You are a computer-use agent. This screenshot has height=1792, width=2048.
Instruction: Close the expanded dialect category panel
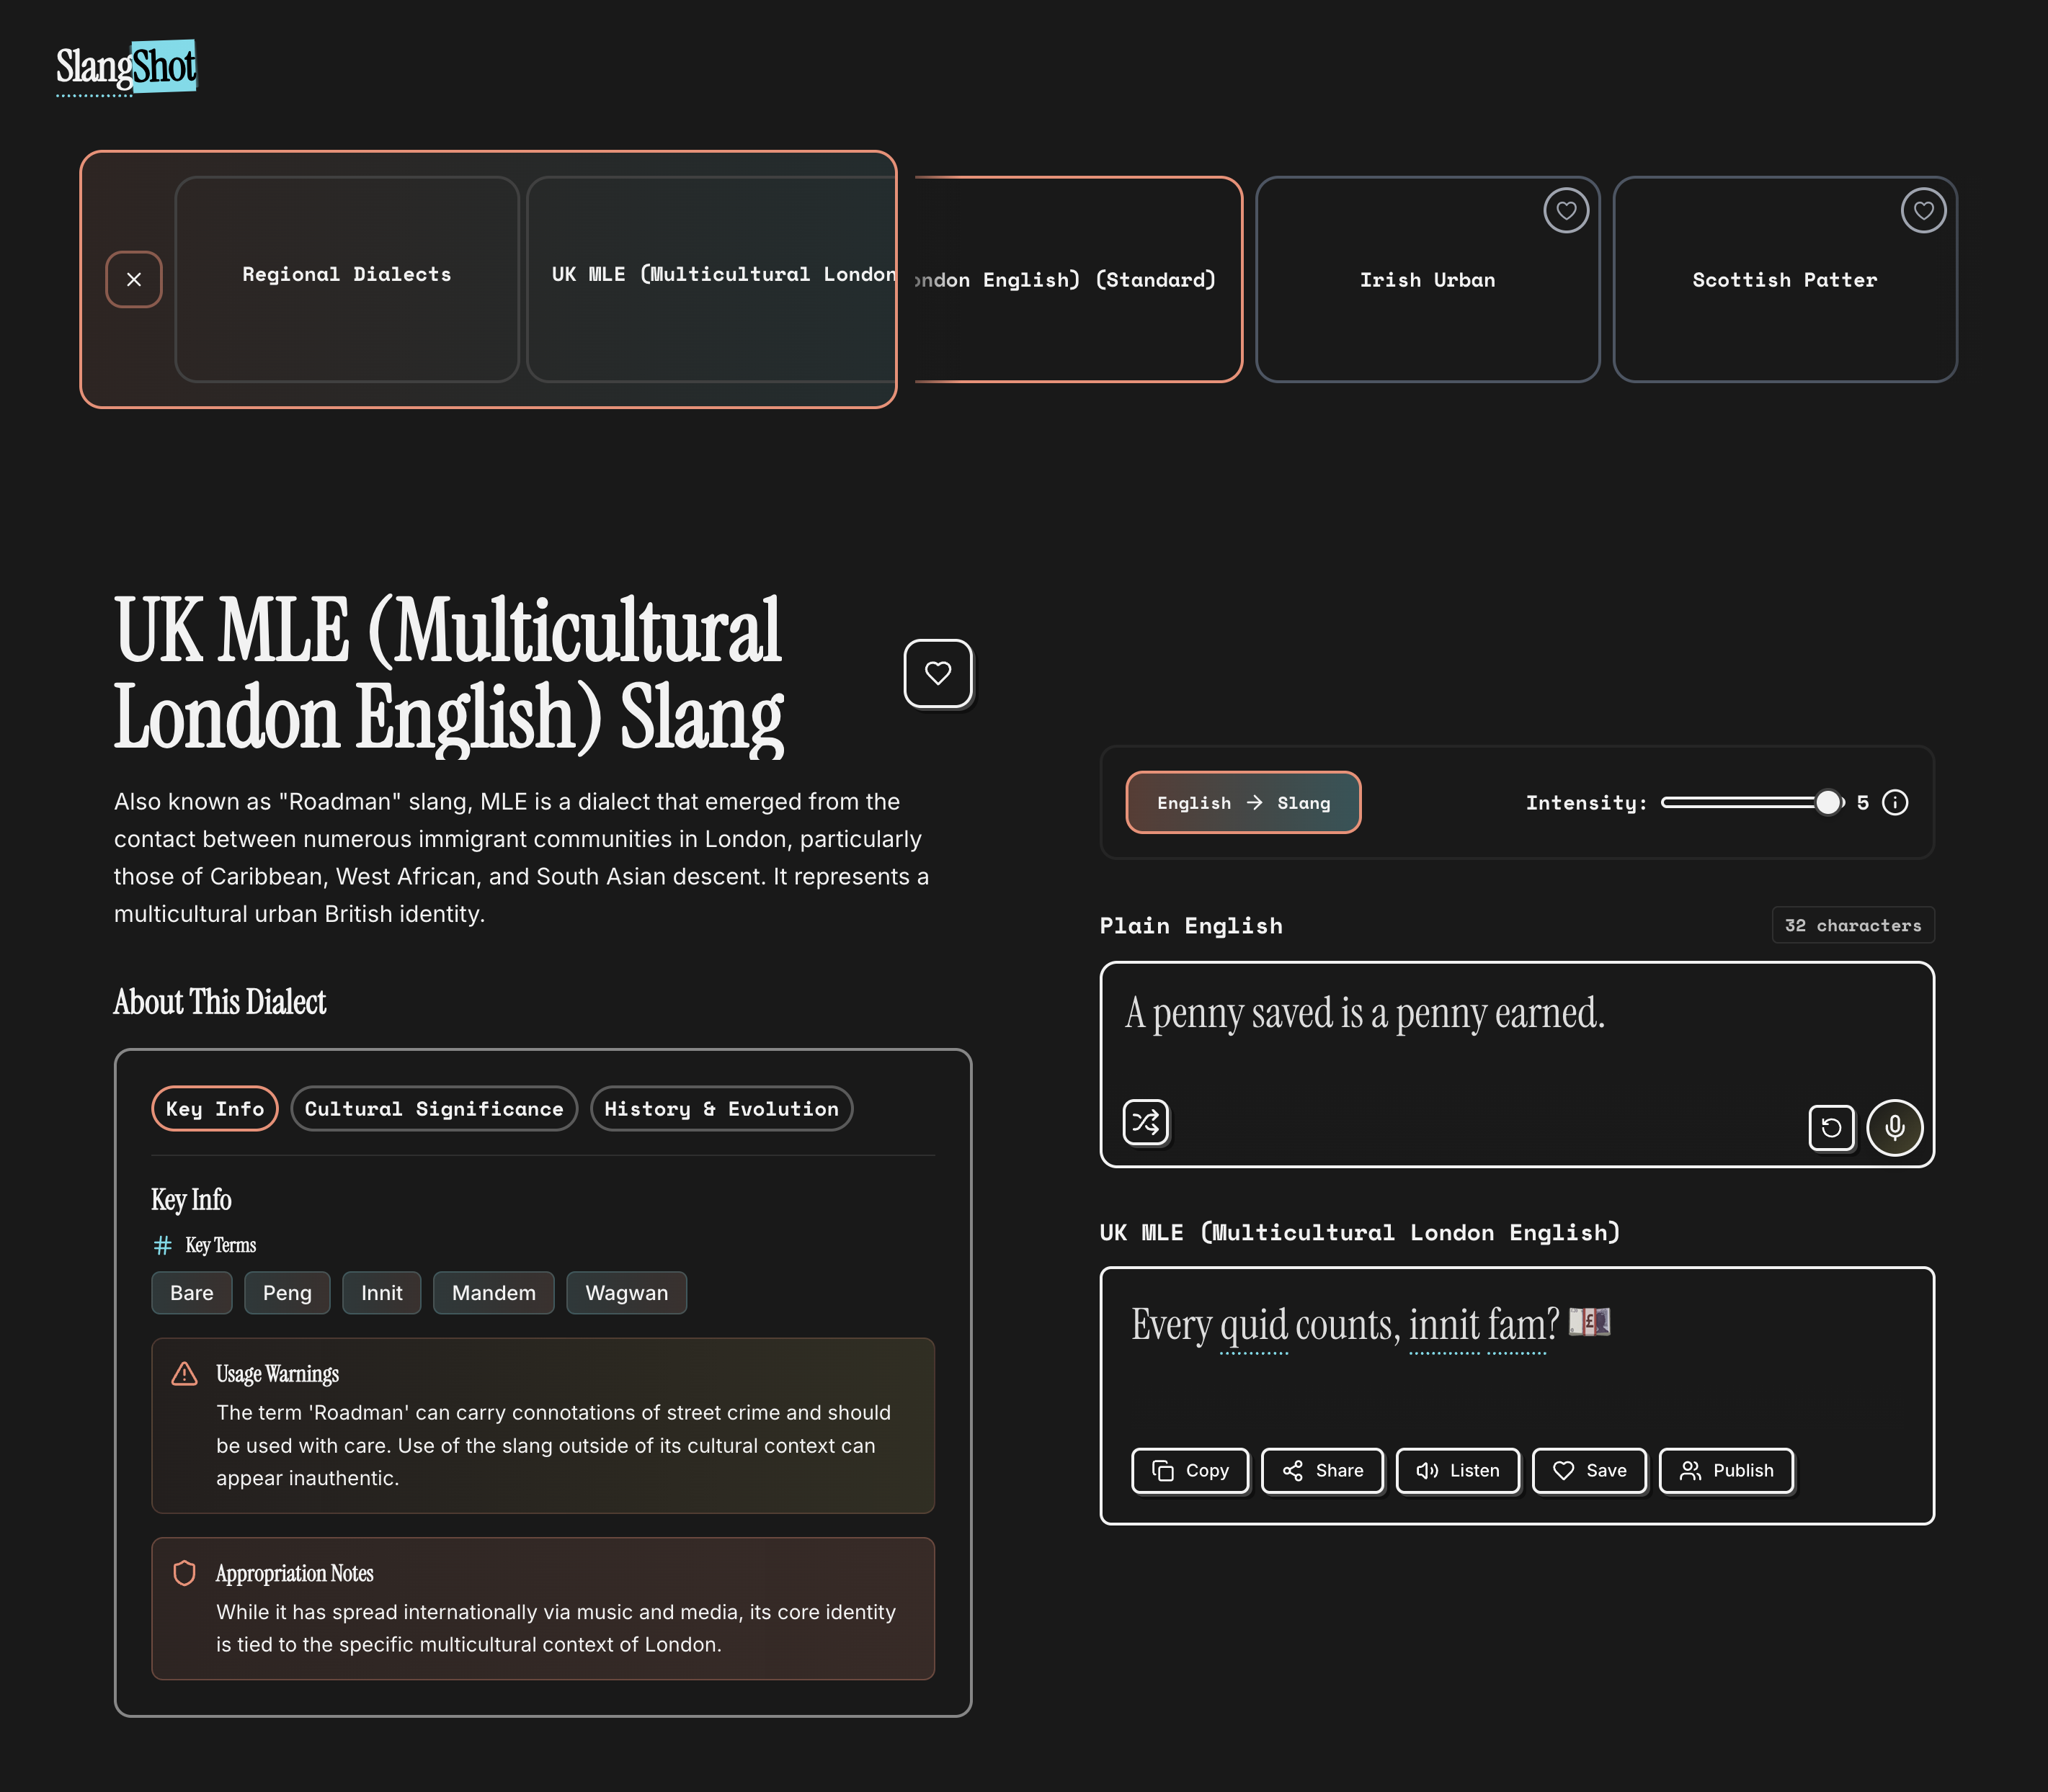tap(134, 280)
